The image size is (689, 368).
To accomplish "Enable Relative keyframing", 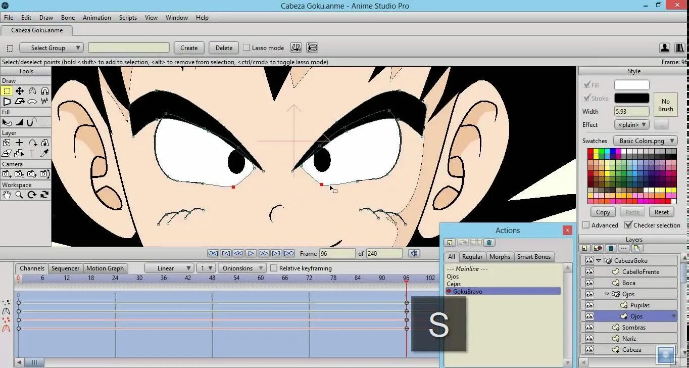I will pyautogui.click(x=274, y=268).
